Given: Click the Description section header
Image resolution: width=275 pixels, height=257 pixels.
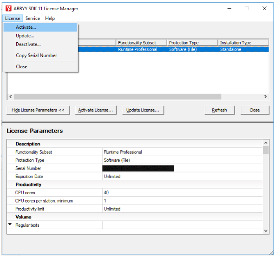Looking at the screenshot, I should (28, 144).
